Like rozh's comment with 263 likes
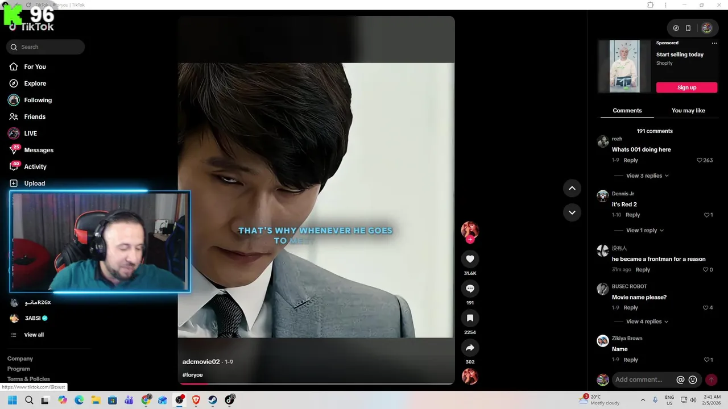The width and height of the screenshot is (728, 409). click(700, 160)
